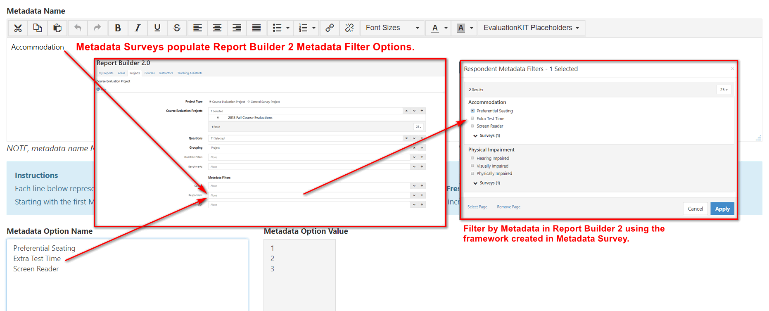
Task: Open My Reports tab in Report Builder
Action: pyautogui.click(x=106, y=73)
